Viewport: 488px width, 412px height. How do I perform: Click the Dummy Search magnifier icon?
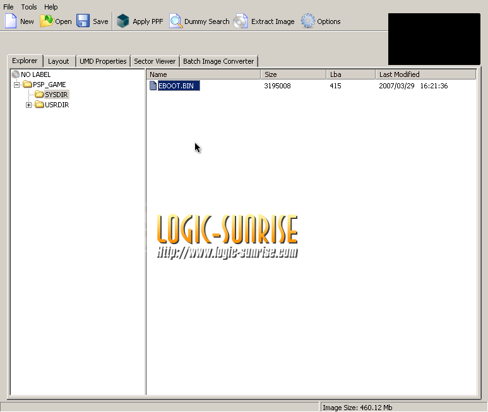click(176, 21)
